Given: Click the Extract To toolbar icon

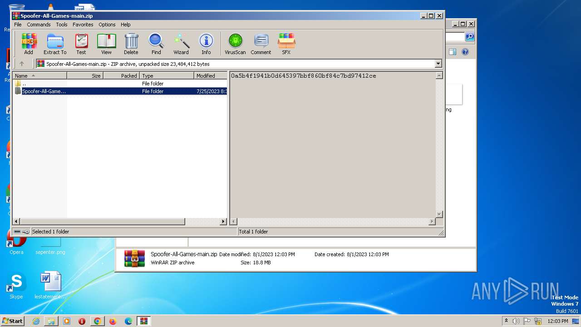Looking at the screenshot, I should pos(55,44).
